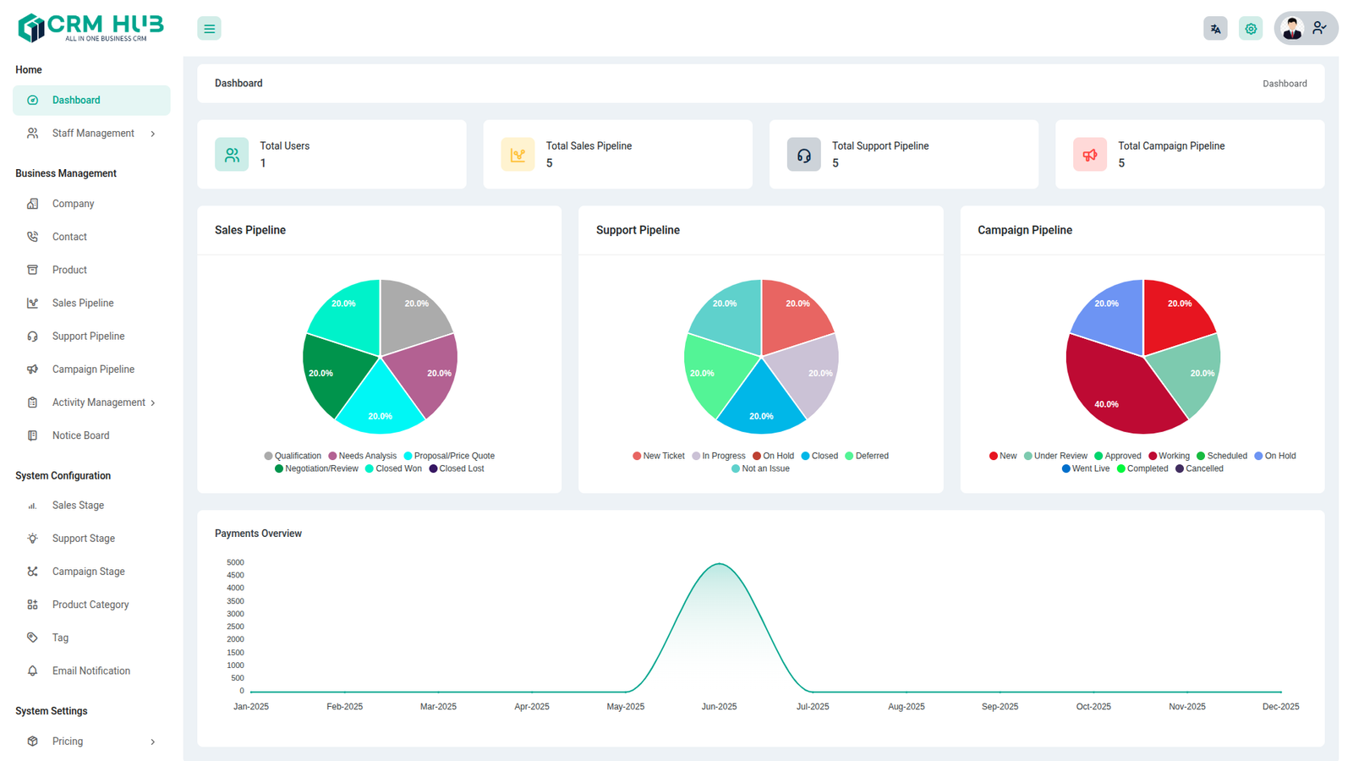1353x761 pixels.
Task: Click the CRM Hub logo
Action: click(90, 27)
